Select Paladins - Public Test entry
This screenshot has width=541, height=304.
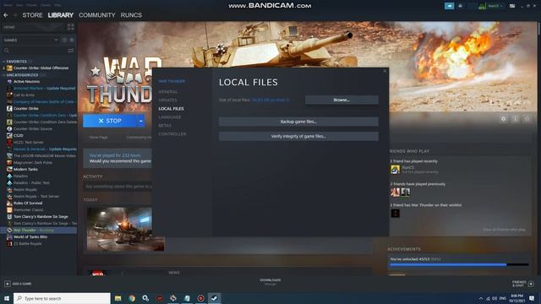click(x=32, y=182)
